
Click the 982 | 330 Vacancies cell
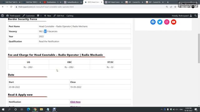[84, 31]
